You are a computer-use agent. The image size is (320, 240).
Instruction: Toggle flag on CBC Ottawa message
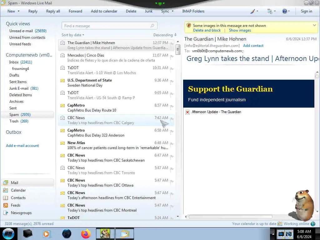[172, 181]
